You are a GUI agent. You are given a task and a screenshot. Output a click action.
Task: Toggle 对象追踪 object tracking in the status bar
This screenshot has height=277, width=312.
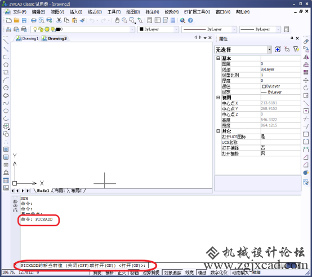(x=173, y=272)
